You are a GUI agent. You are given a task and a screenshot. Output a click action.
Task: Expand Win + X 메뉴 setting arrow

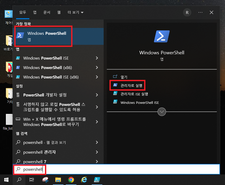point(97,122)
